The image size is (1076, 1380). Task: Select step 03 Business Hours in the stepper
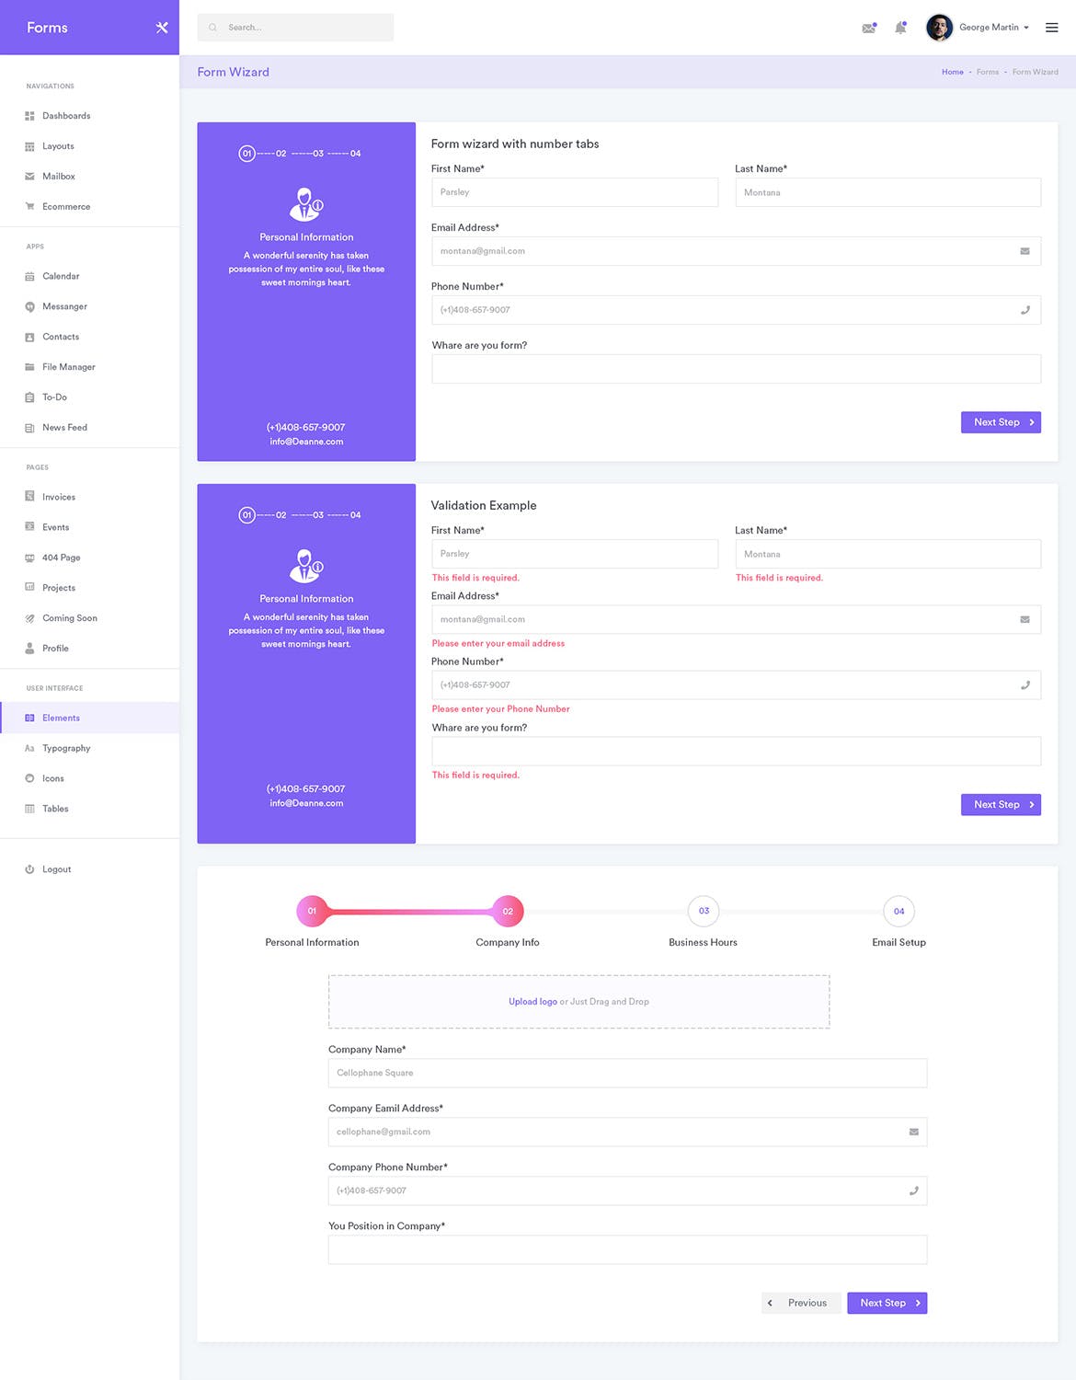(x=703, y=910)
